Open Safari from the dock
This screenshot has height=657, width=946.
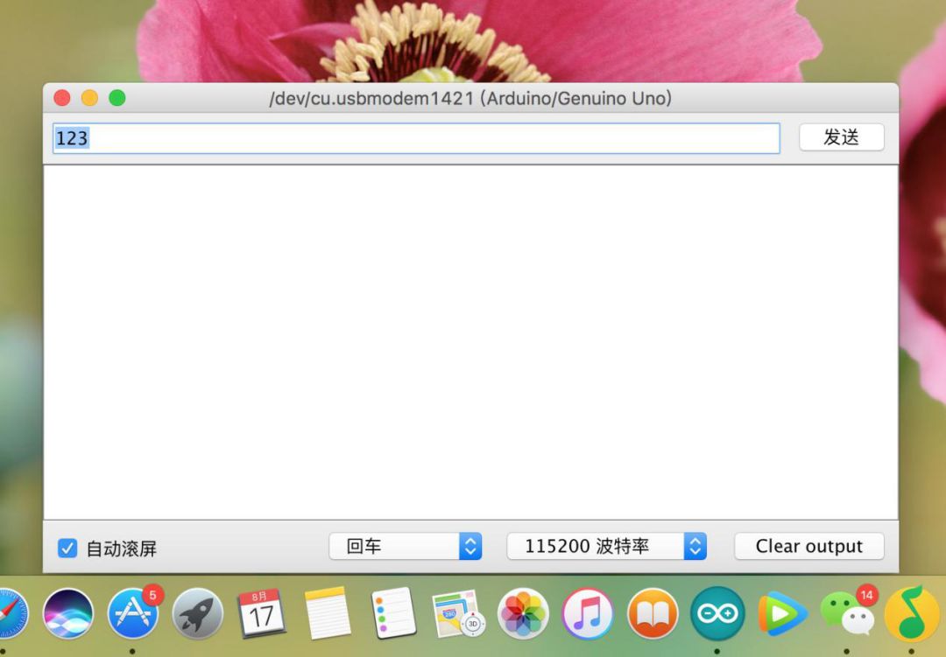click(x=12, y=613)
